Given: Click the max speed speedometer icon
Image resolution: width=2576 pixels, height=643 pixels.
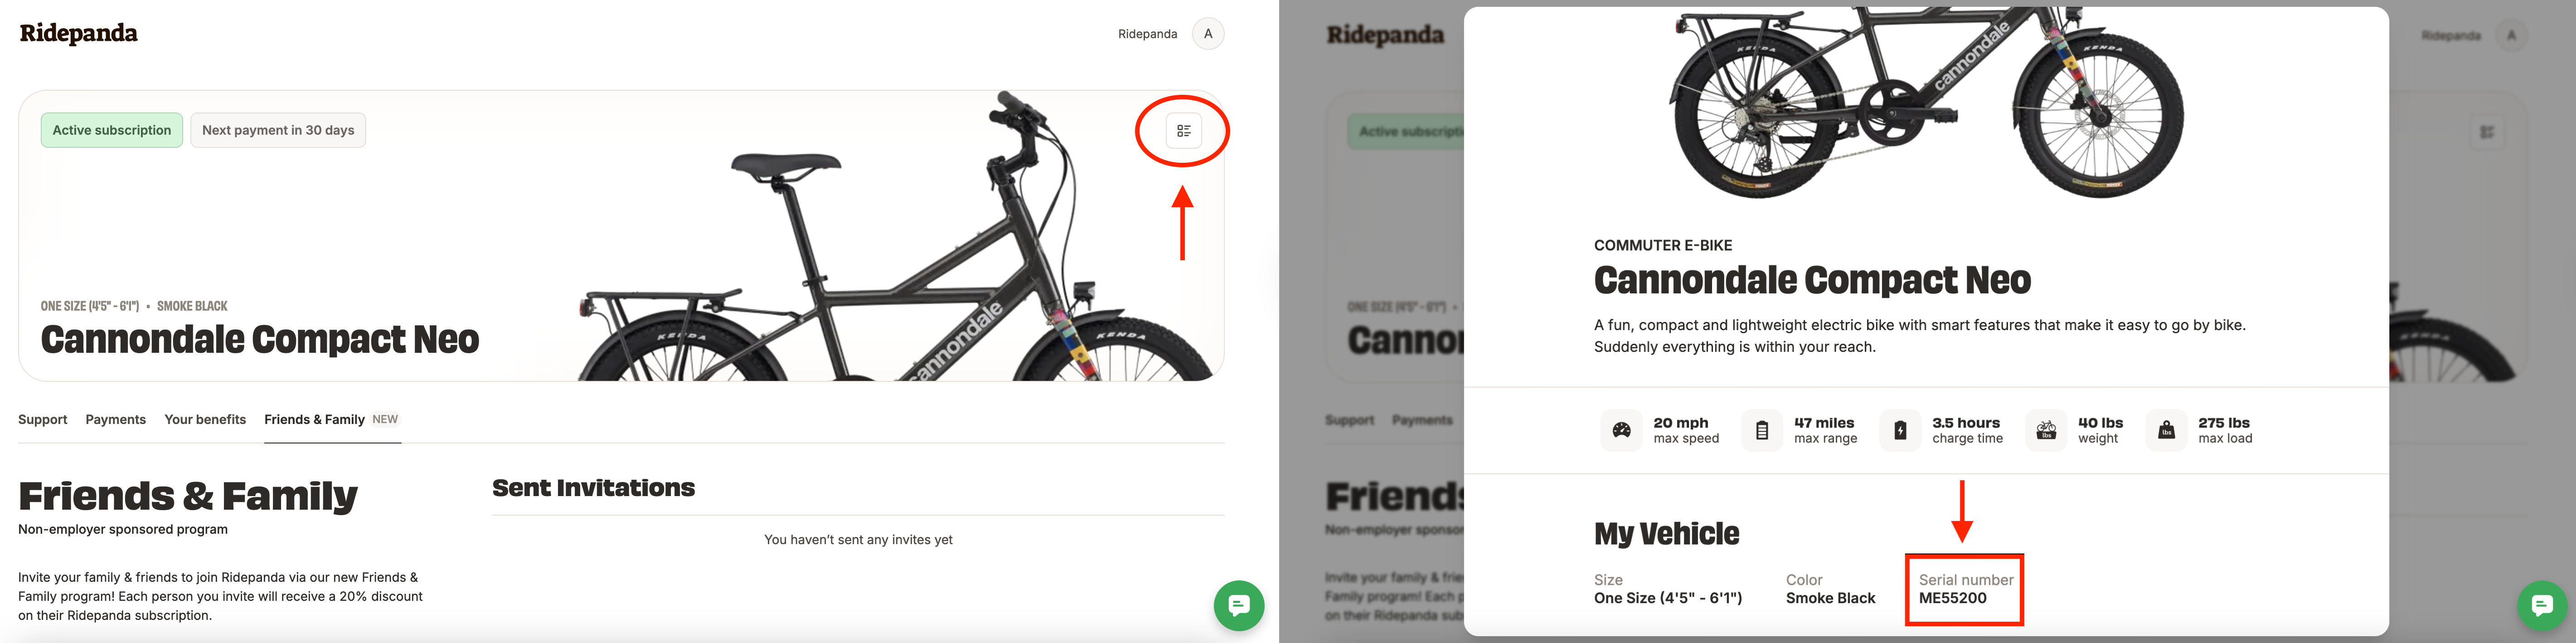Looking at the screenshot, I should pos(1622,430).
